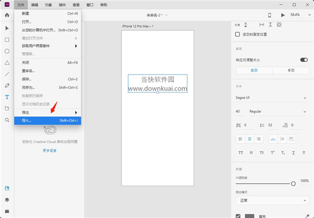Screen dimensions: 314x218
Task: Open 窗口 menu
Action: tap(90, 5)
